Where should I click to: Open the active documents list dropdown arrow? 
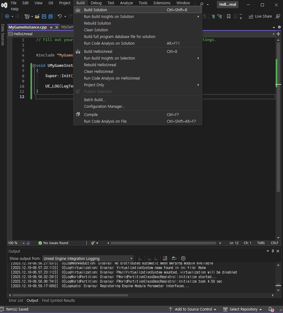pos(274,27)
